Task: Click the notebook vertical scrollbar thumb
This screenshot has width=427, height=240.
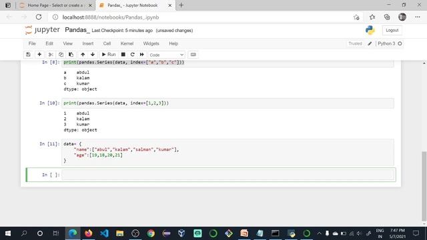Action: (x=424, y=185)
